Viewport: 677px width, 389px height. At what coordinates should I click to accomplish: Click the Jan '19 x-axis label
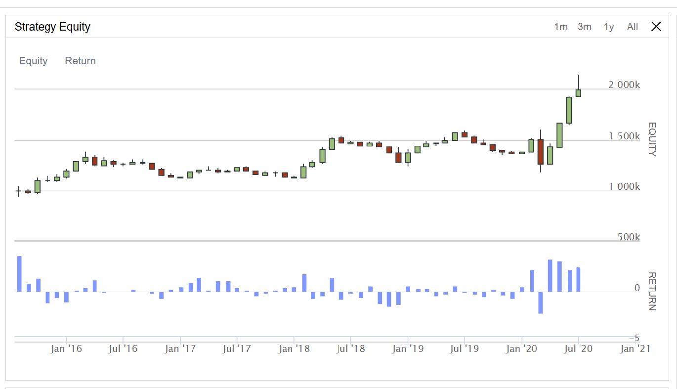tap(408, 349)
